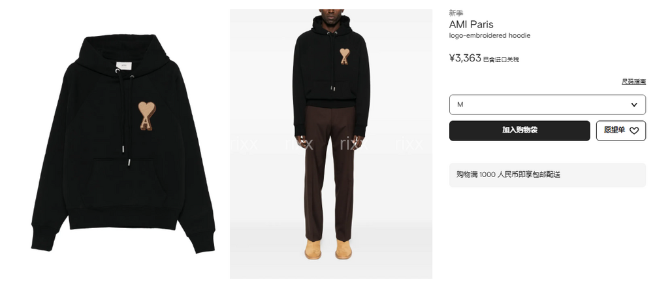Expand size list via chevron arrow
Viewport: 653px width, 283px height.
point(634,105)
